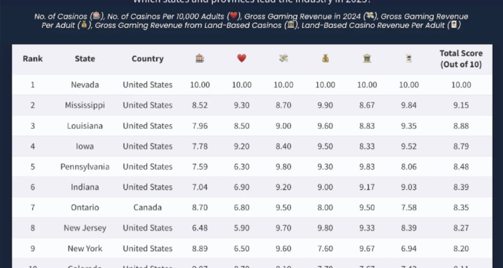Click the red heart column header icon
Image resolution: width=503 pixels, height=268 pixels.
click(x=241, y=58)
